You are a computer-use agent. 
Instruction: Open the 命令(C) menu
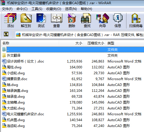point(22,9)
